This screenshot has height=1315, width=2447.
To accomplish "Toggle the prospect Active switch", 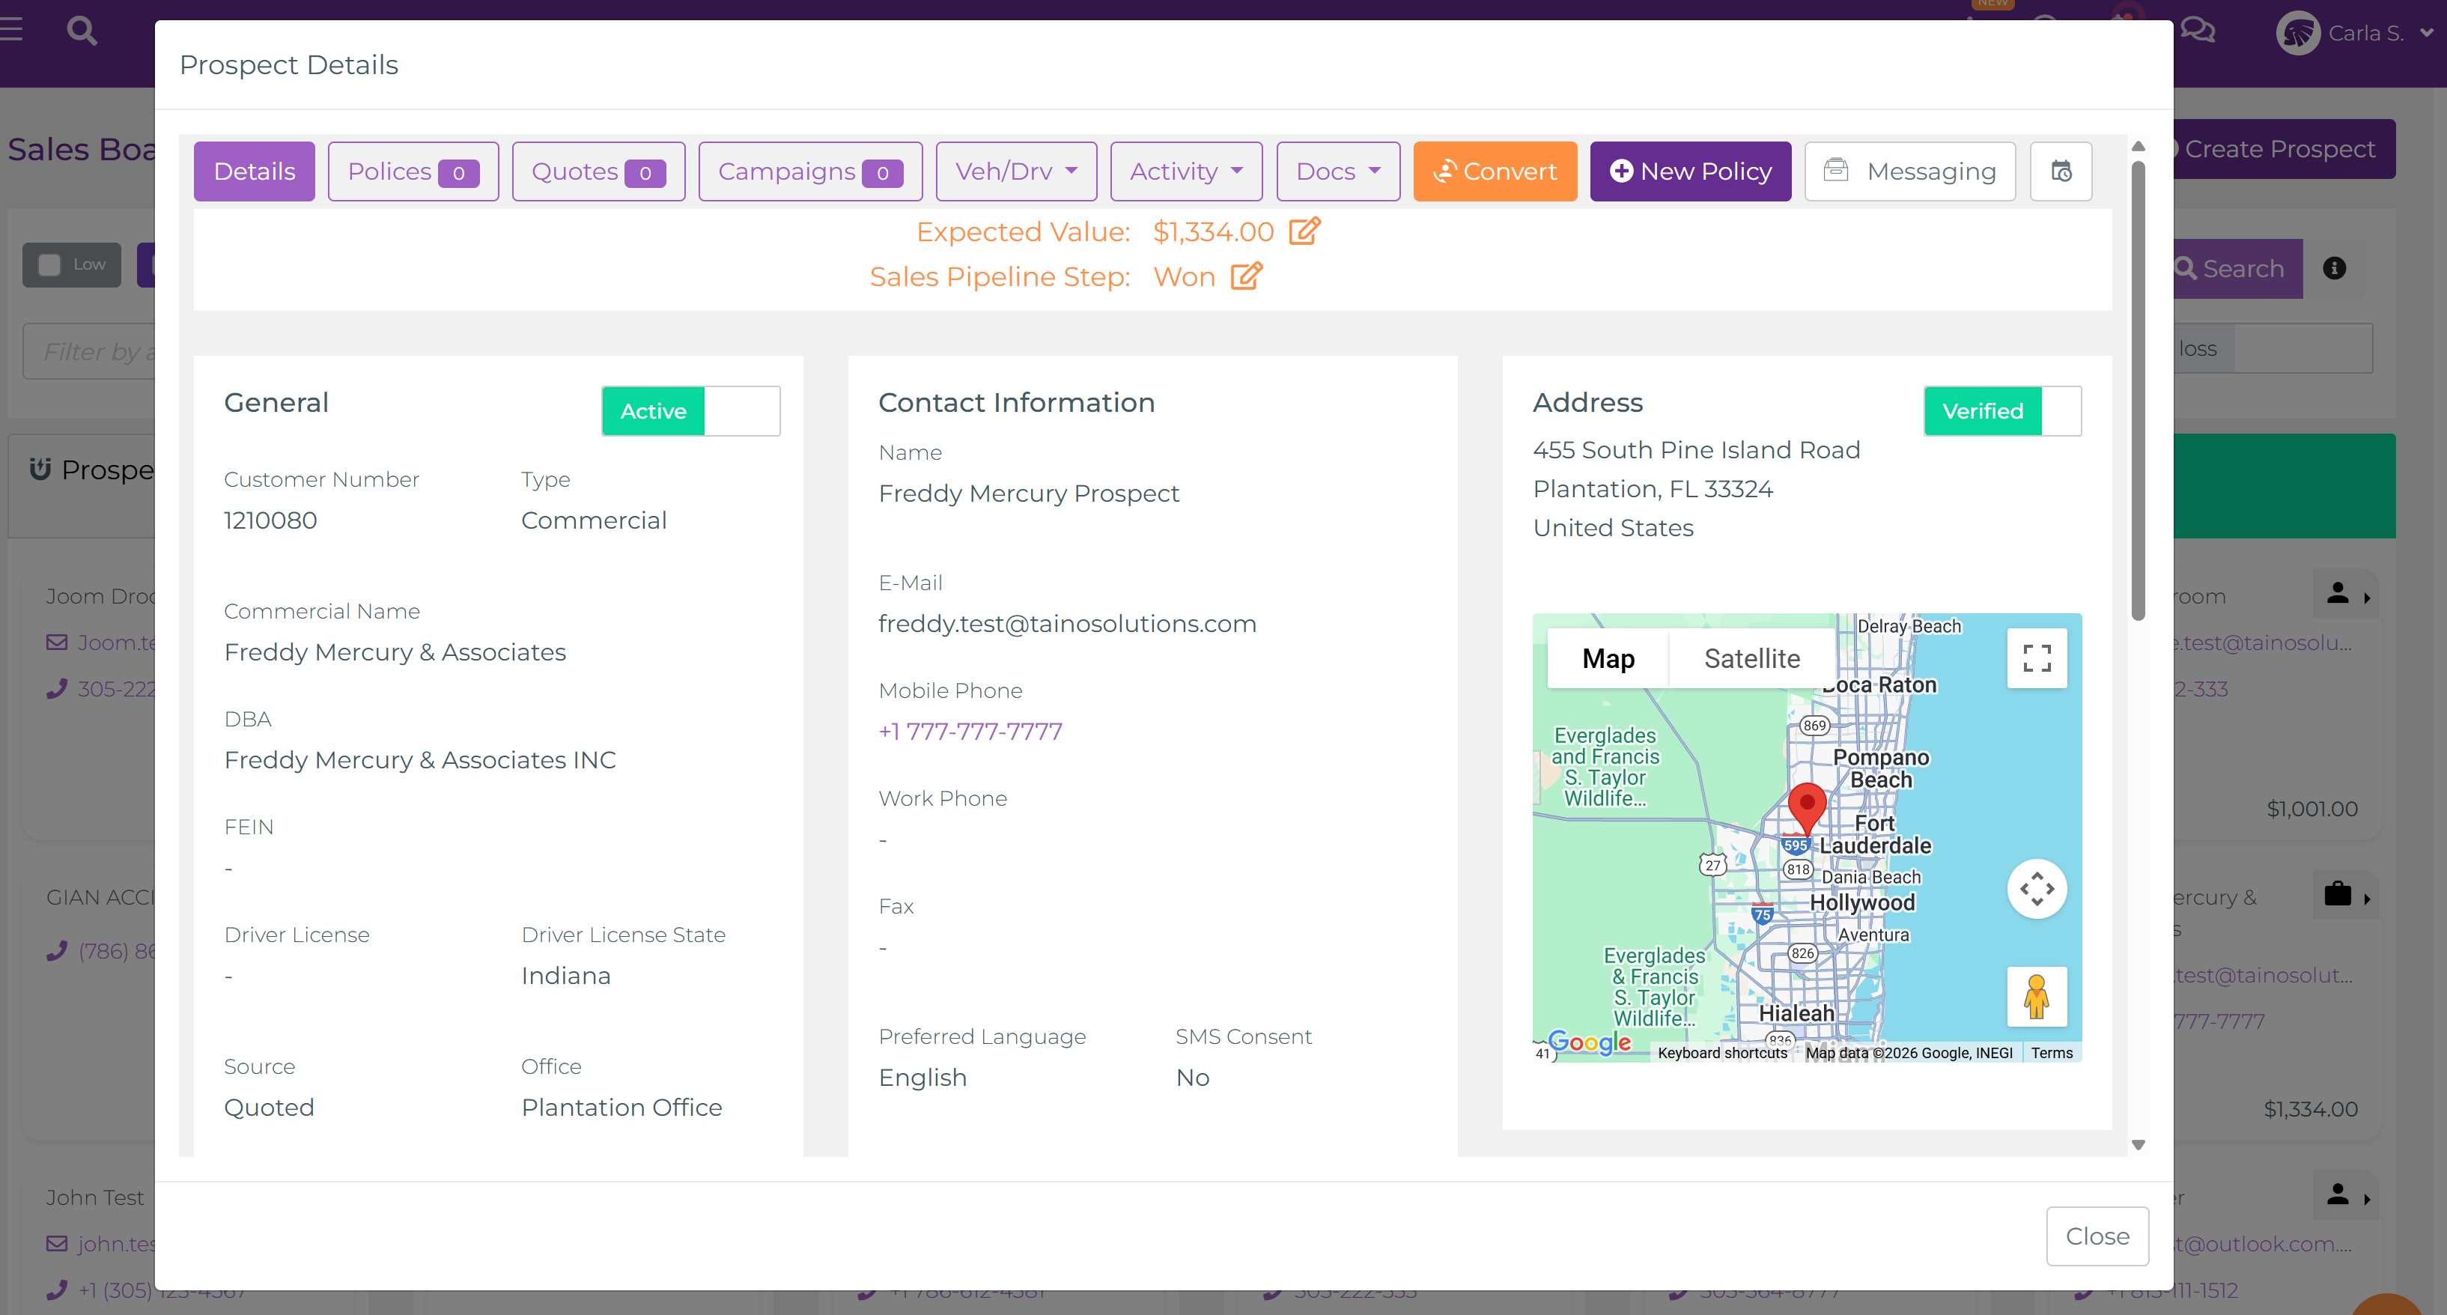I will pos(690,410).
